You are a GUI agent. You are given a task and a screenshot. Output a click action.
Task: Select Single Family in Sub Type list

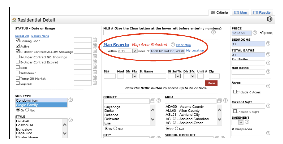tap(41, 105)
